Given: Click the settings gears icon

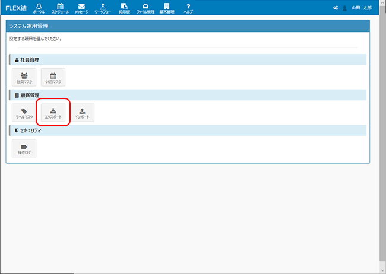Looking at the screenshot, I should (x=336, y=8).
